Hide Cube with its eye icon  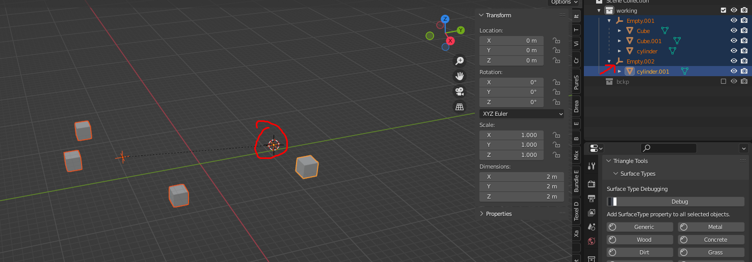734,30
